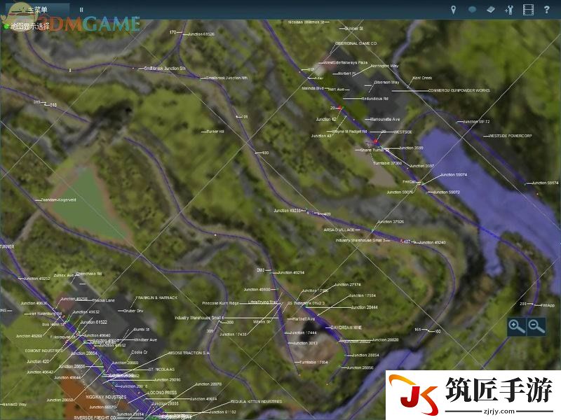
Task: Zoom out with the minus magnifier
Action: tap(536, 326)
